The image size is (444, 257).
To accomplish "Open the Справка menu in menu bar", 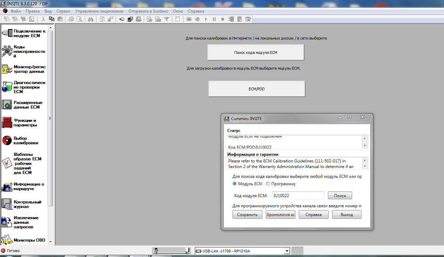I will [196, 11].
